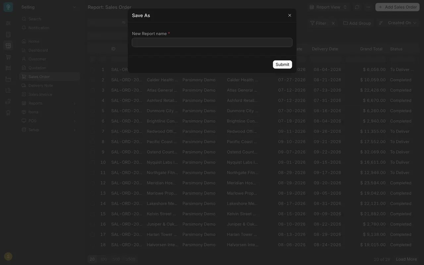Screen dimensions: 424x265
Task: Open the Quotation sidebar item
Action: coord(37,68)
